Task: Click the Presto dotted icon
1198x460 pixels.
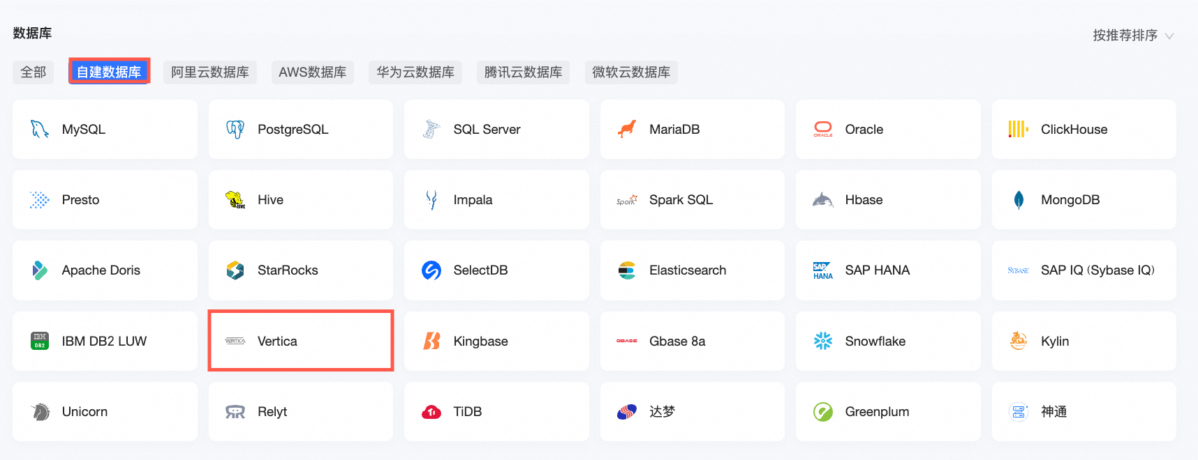Action: pyautogui.click(x=40, y=200)
